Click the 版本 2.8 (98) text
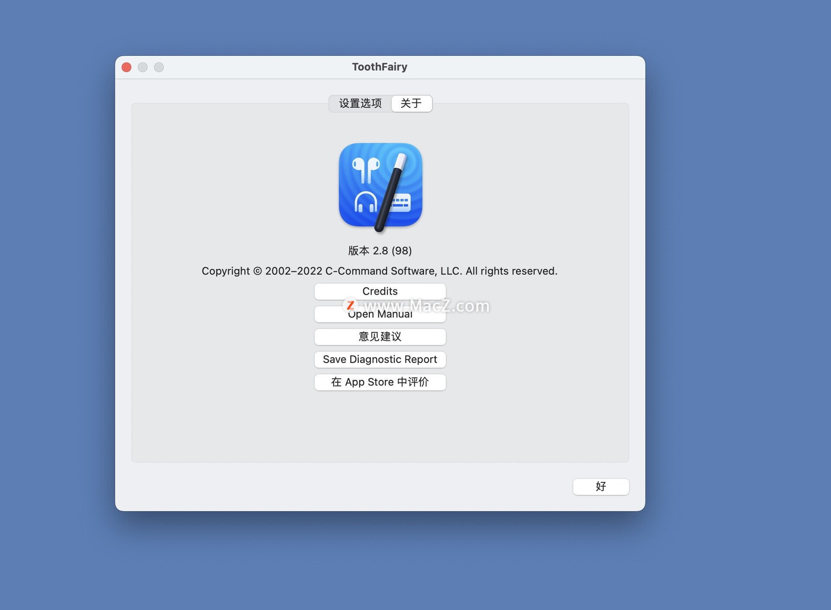The height and width of the screenshot is (610, 831). (x=380, y=250)
